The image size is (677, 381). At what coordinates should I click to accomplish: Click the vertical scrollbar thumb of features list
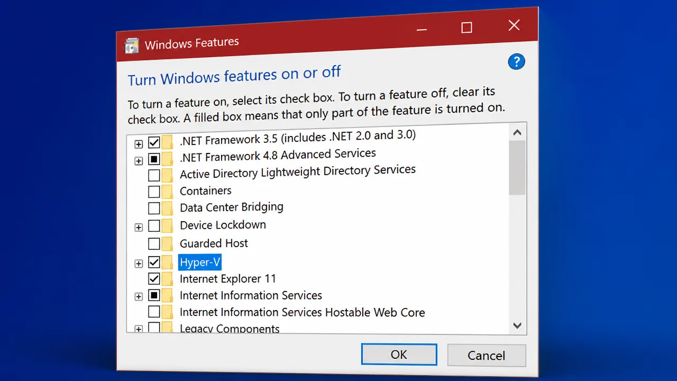pyautogui.click(x=517, y=167)
